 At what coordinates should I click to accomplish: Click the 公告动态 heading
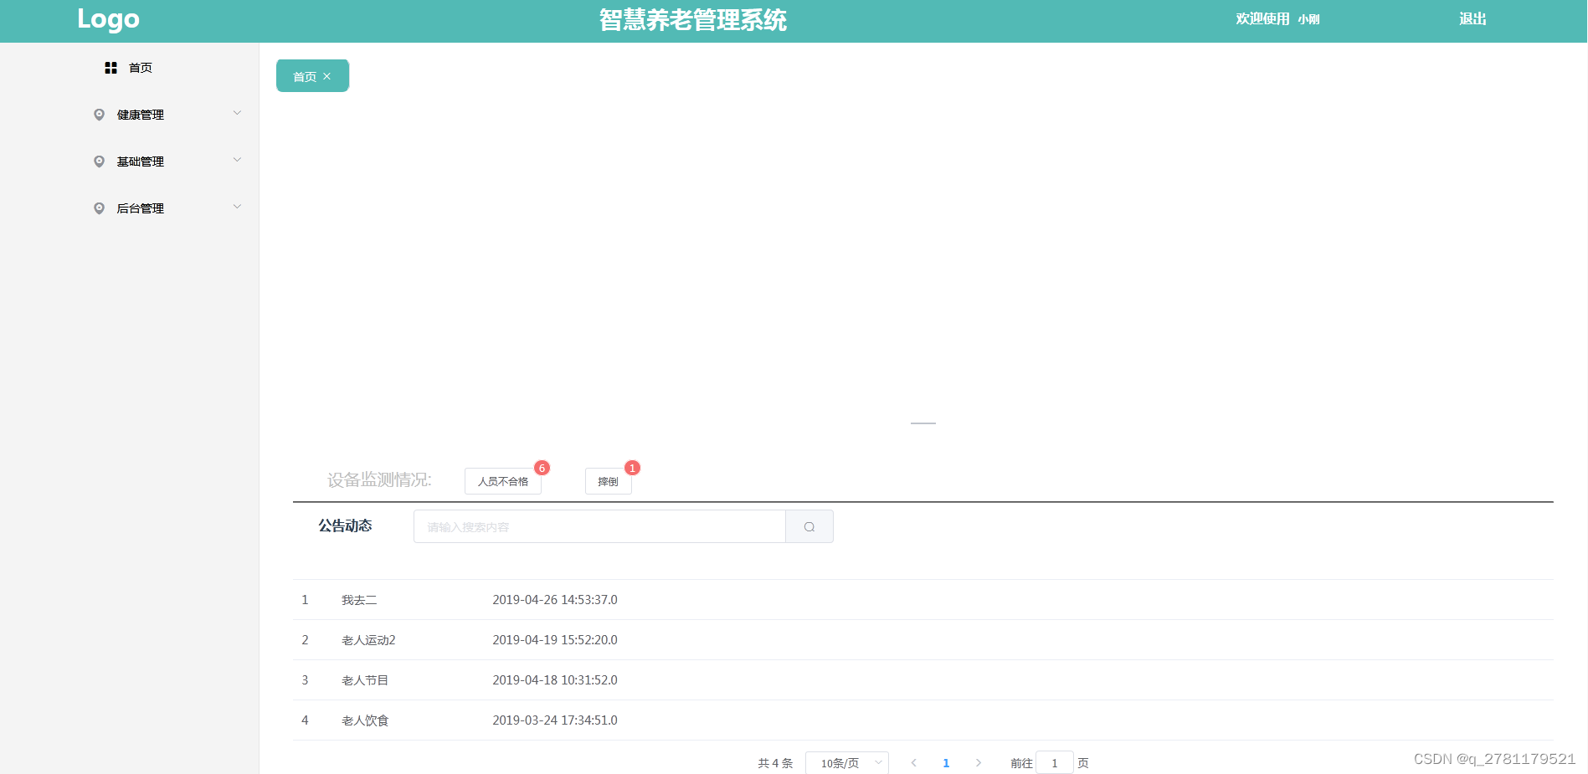(345, 525)
